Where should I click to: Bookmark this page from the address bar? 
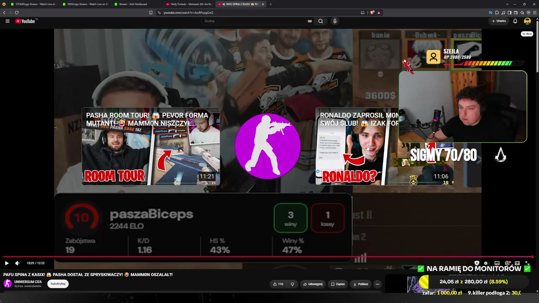[151, 13]
